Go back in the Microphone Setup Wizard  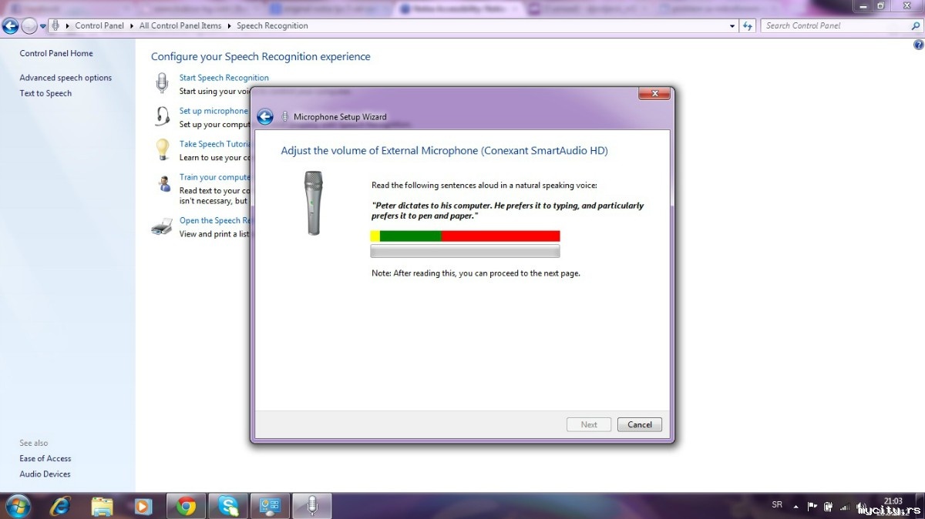click(265, 117)
